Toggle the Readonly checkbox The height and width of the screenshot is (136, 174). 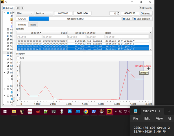pyautogui.click(x=140, y=8)
